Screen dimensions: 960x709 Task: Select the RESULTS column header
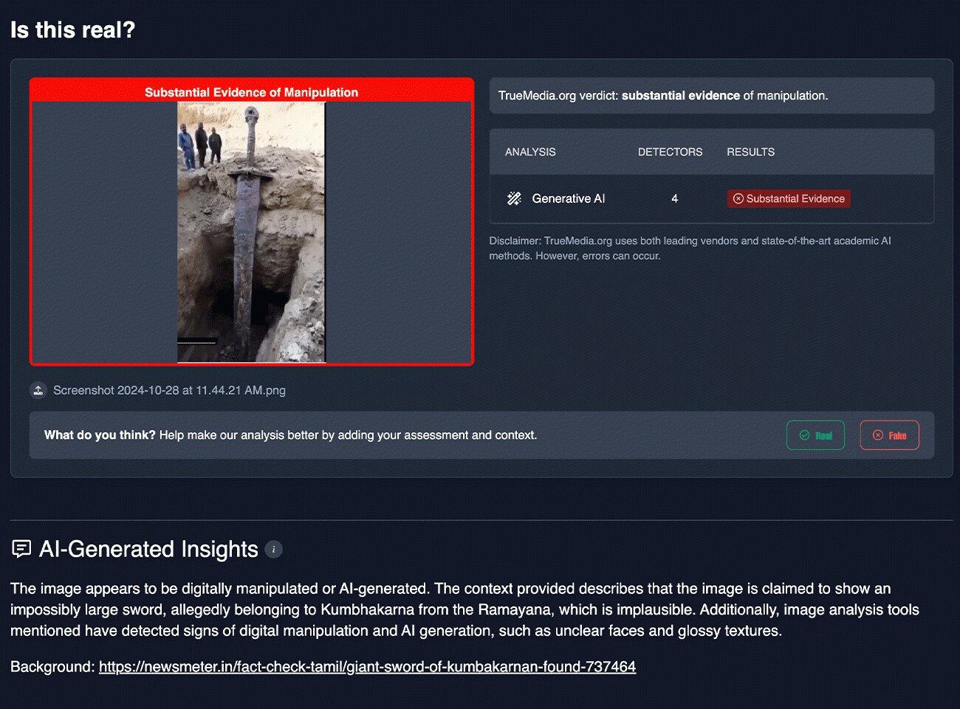click(x=750, y=152)
